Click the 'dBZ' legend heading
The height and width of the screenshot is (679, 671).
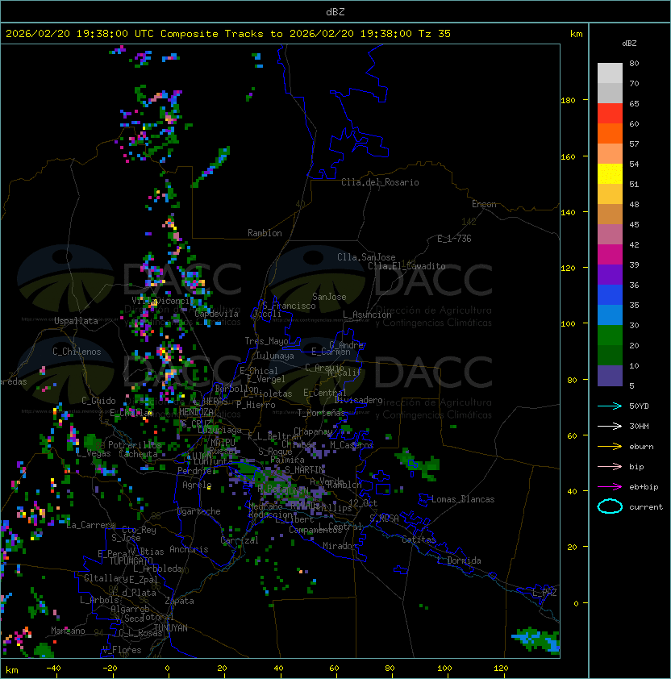click(629, 44)
